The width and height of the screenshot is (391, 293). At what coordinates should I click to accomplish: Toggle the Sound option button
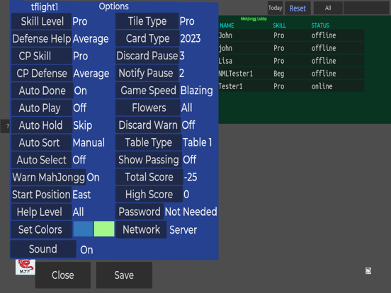click(x=43, y=249)
